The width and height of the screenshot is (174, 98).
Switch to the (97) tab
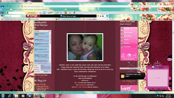[x=68, y=19]
